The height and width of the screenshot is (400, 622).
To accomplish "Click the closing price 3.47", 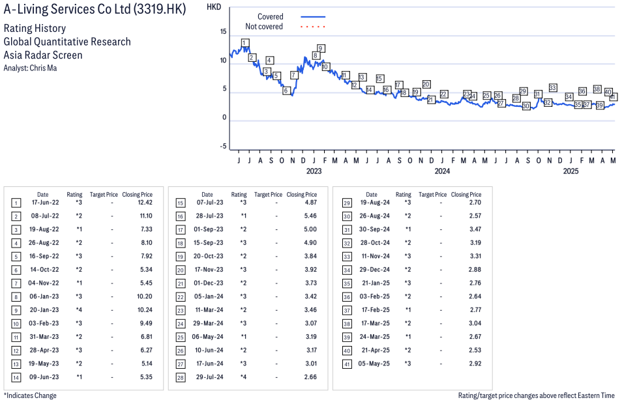I will pyautogui.click(x=475, y=229).
